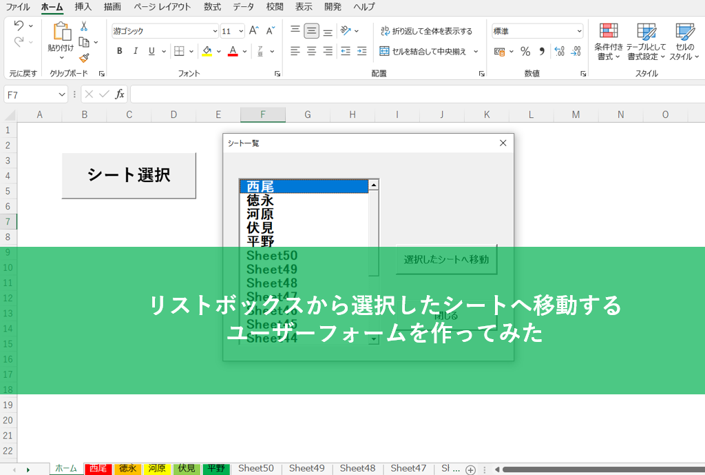Open the 挿入 ribbon tab
The height and width of the screenshot is (475, 705).
click(x=83, y=7)
